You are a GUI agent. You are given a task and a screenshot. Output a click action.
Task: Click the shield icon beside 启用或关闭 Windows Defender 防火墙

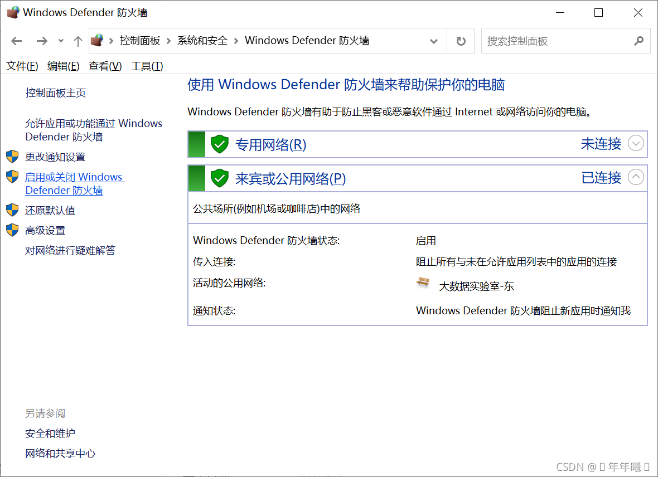[x=13, y=177]
